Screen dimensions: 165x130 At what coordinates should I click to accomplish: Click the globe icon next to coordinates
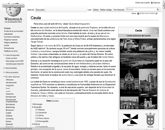coord(138,13)
